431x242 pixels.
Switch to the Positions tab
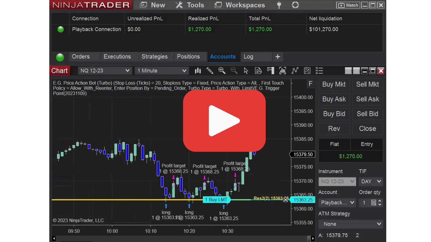coord(188,56)
